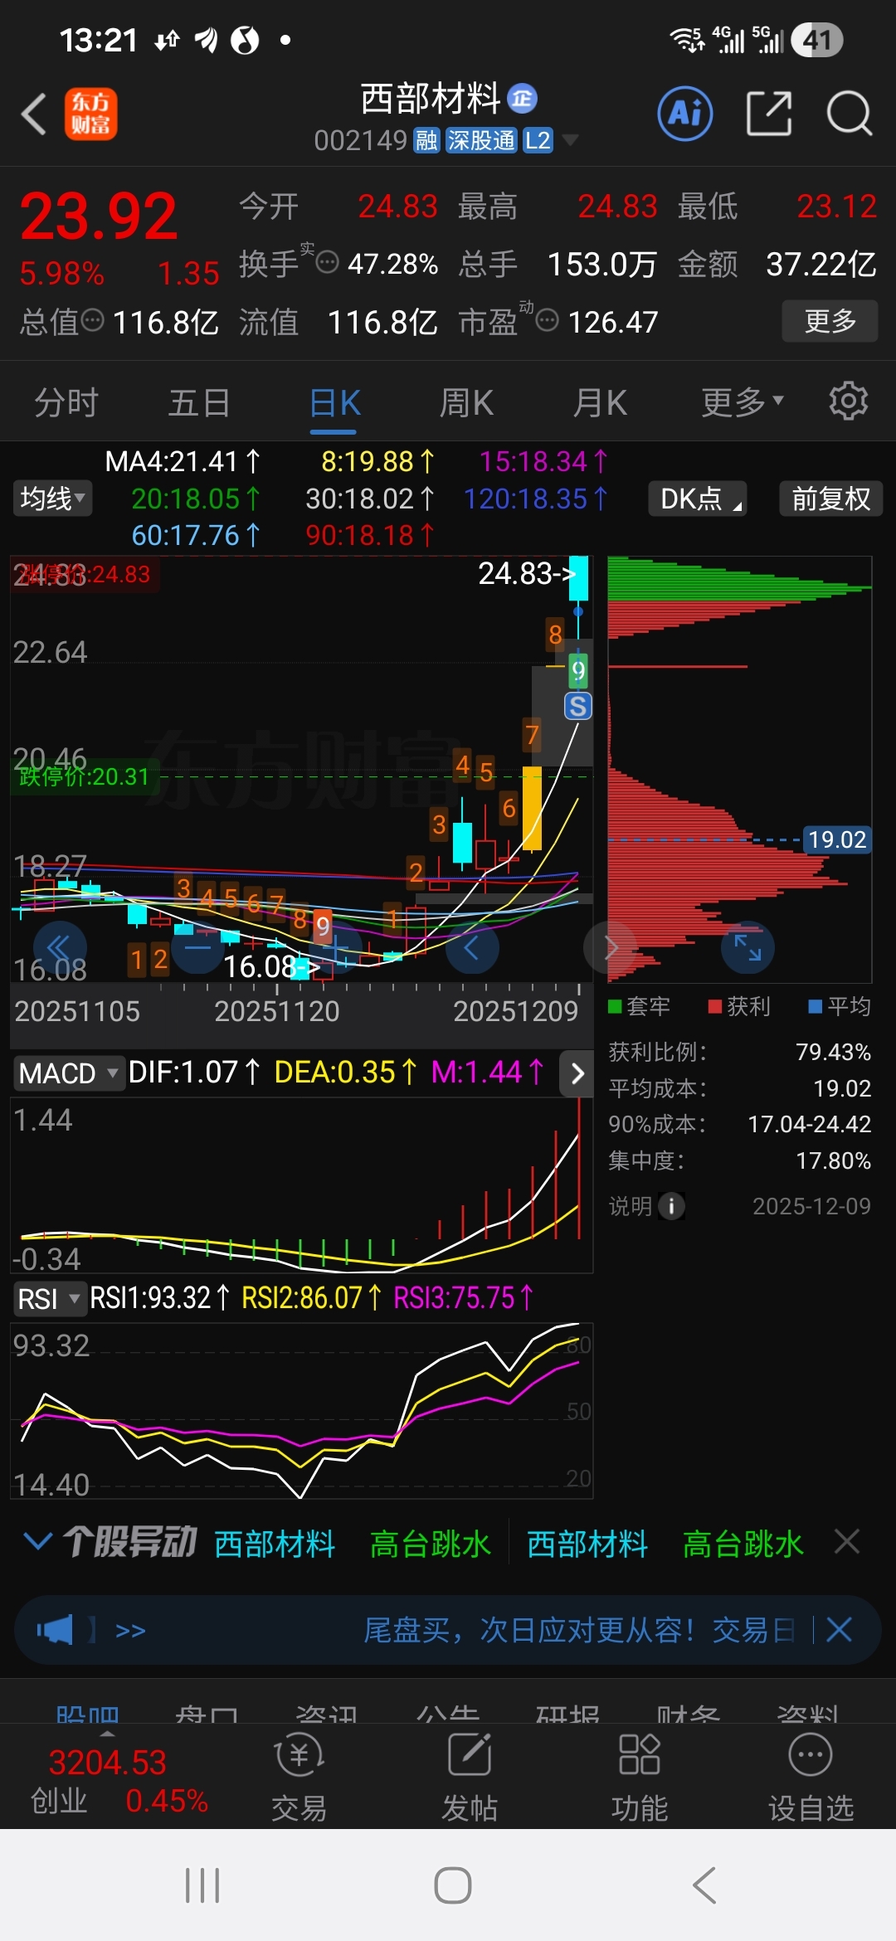Tap the 换手 info circle icon
The image size is (896, 1941).
328,262
